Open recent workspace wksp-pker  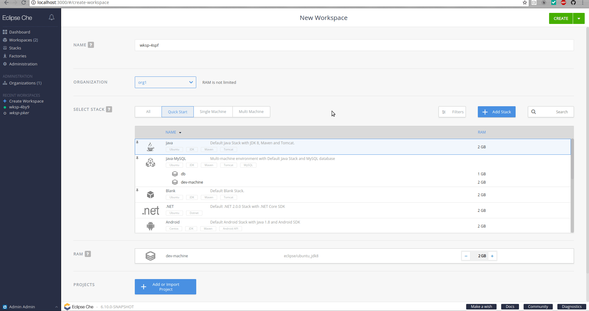click(x=19, y=113)
